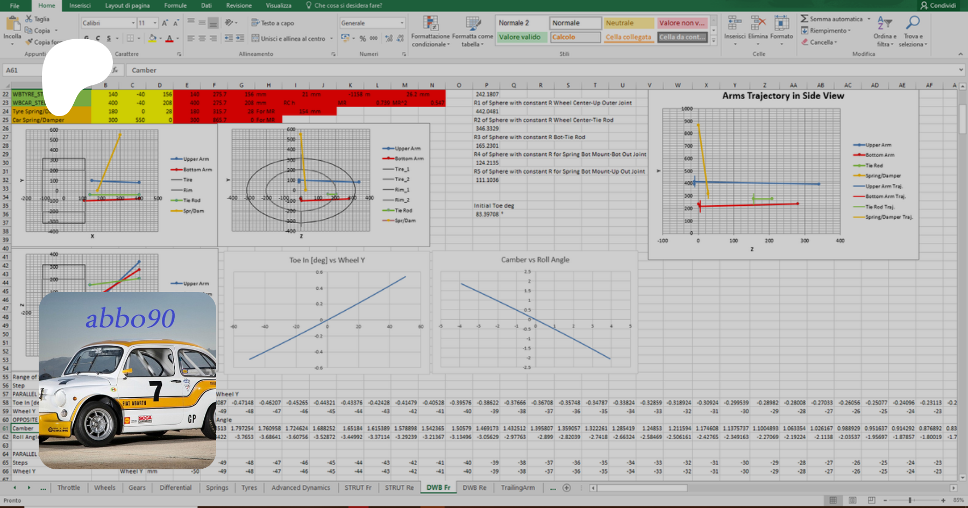Switch to Page Layout view in status bar
This screenshot has height=508, width=968.
coord(852,500)
